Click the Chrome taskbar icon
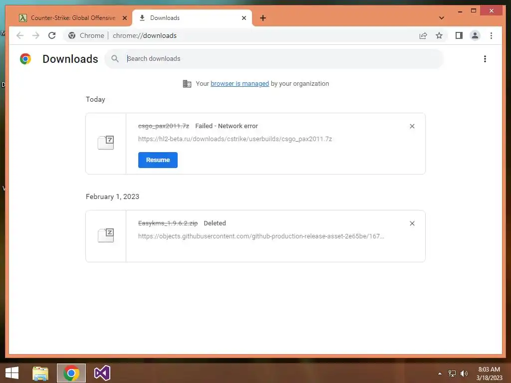This screenshot has height=383, width=511. click(x=71, y=373)
